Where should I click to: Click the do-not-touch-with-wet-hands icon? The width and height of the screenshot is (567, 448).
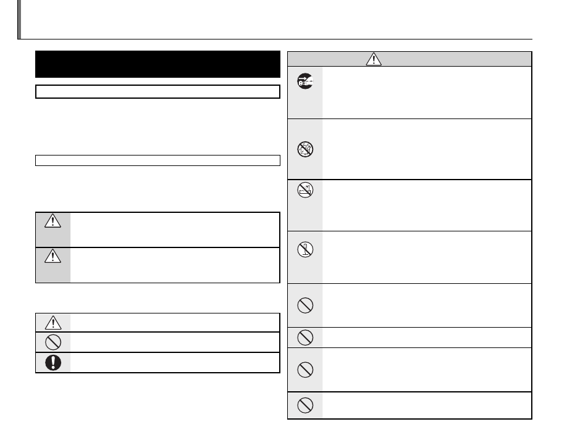click(x=304, y=249)
